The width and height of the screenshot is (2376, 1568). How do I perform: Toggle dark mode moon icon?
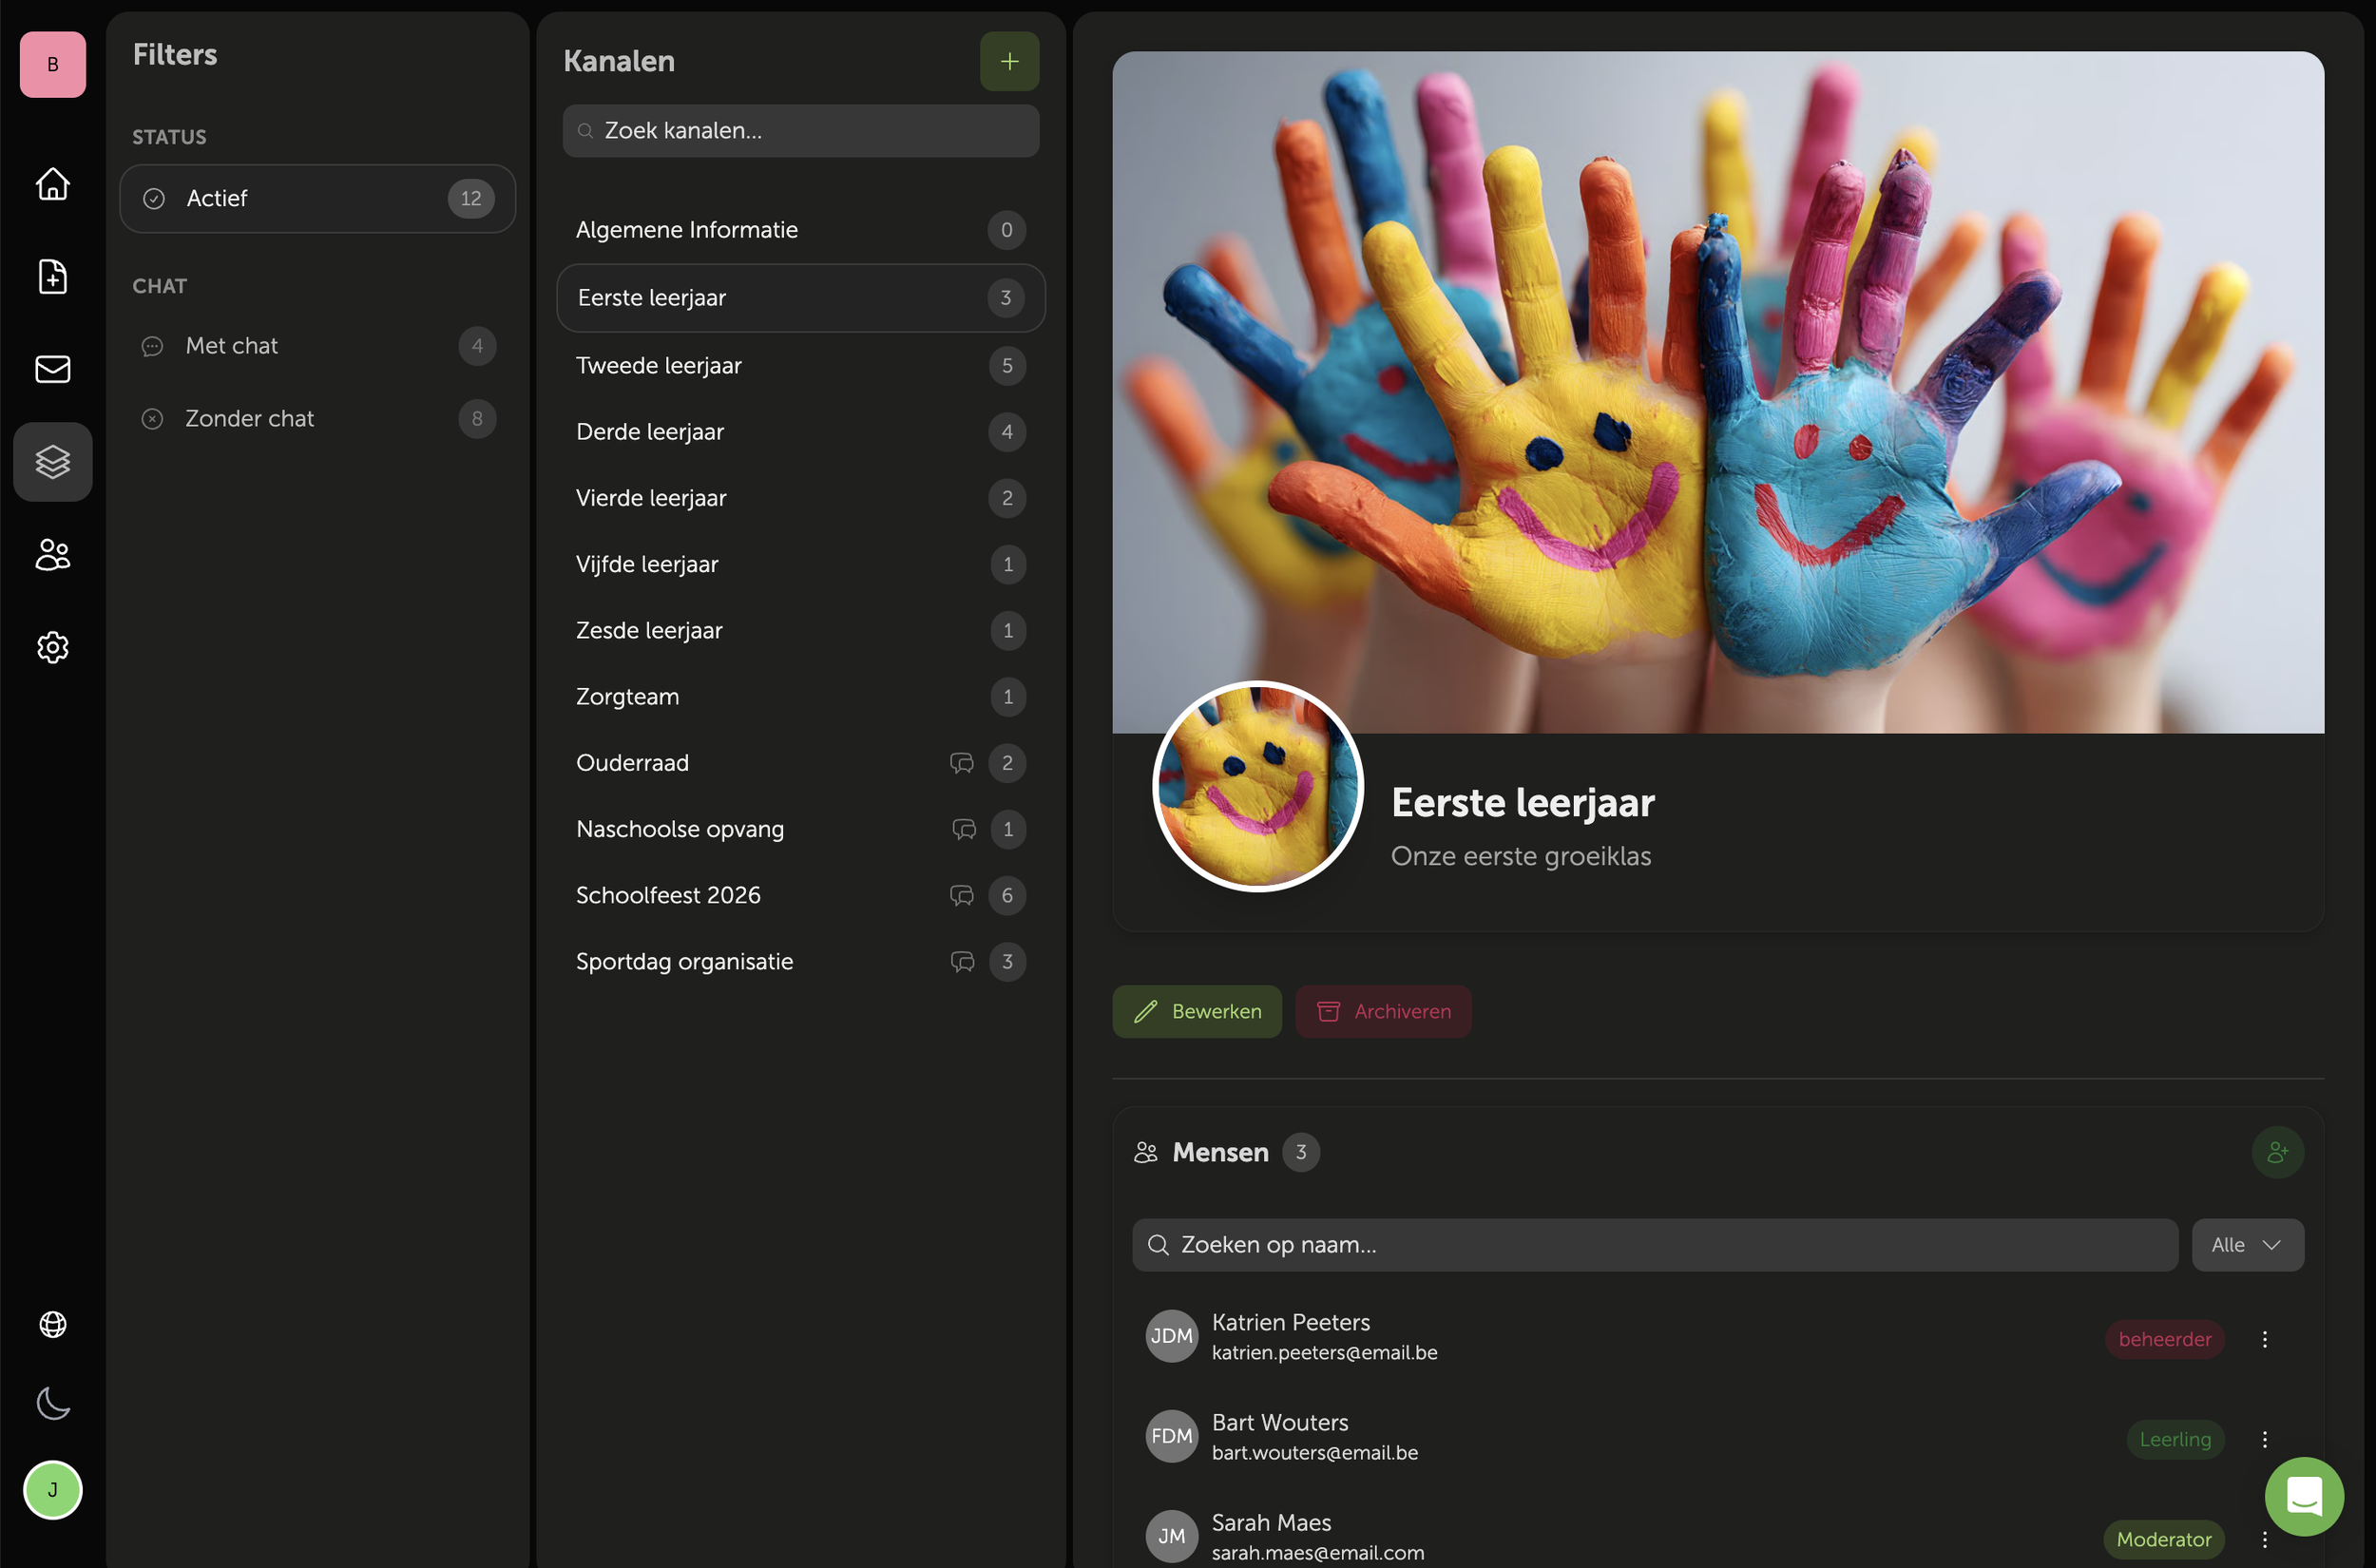coord(53,1403)
